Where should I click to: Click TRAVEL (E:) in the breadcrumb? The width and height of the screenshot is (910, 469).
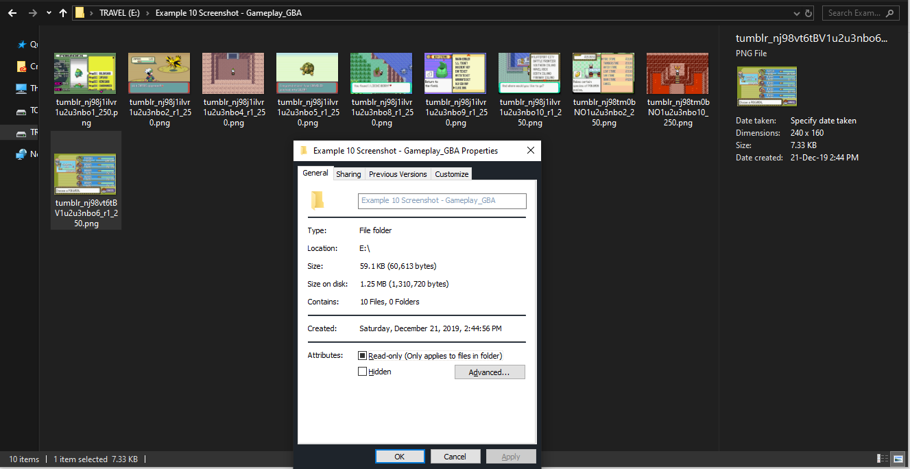120,13
